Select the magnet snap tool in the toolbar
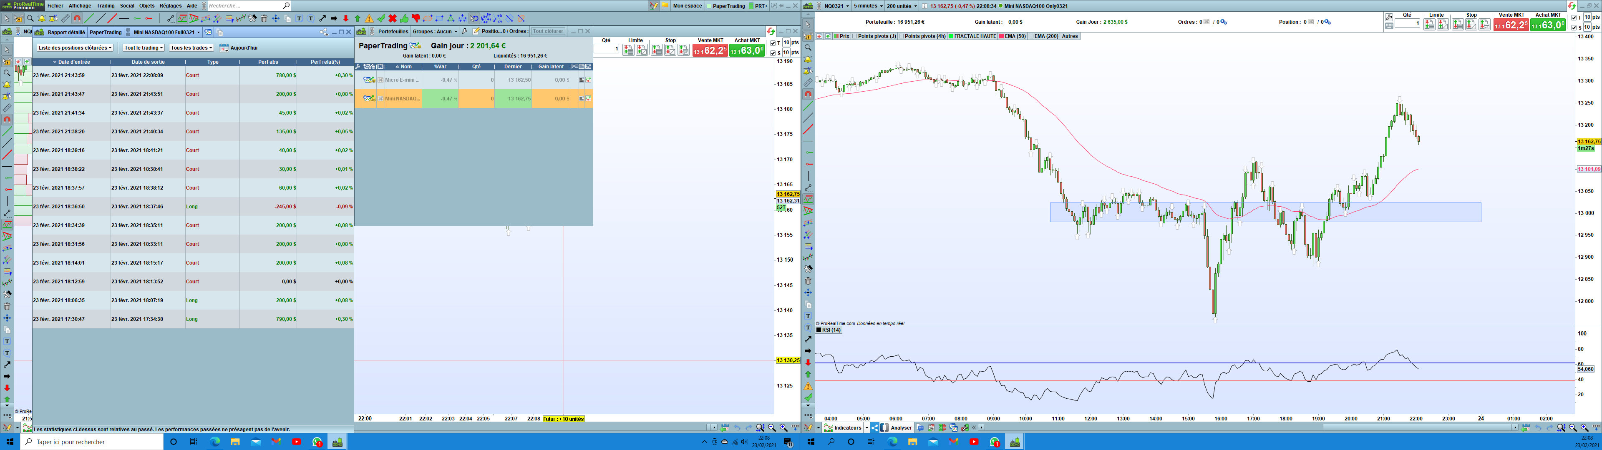This screenshot has width=1602, height=450. point(77,19)
